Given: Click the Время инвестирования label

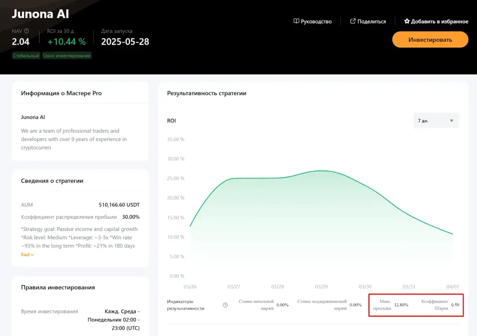Looking at the screenshot, I should point(49,311).
